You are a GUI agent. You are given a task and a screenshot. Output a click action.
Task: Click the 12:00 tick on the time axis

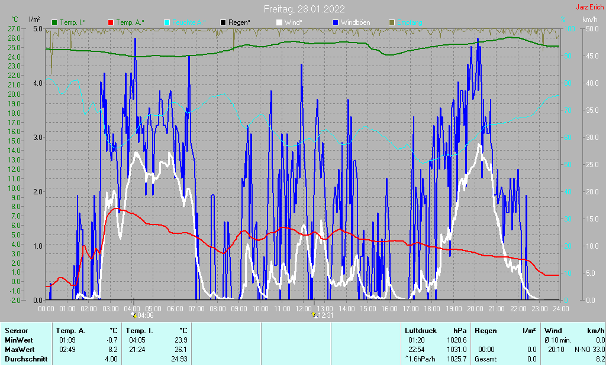coord(303,308)
